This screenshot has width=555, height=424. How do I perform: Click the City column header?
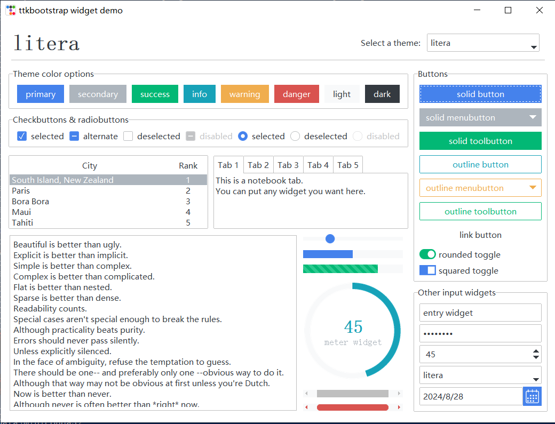(90, 165)
